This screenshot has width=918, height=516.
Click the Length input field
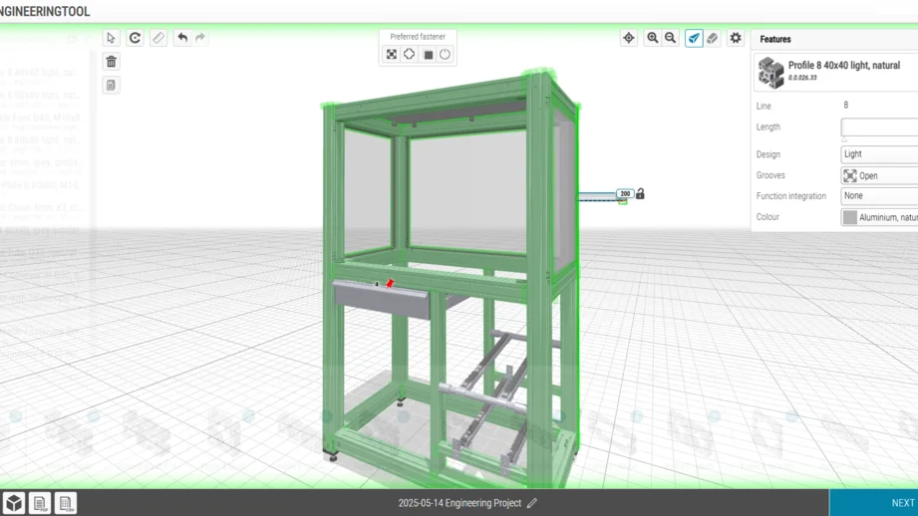(x=879, y=128)
